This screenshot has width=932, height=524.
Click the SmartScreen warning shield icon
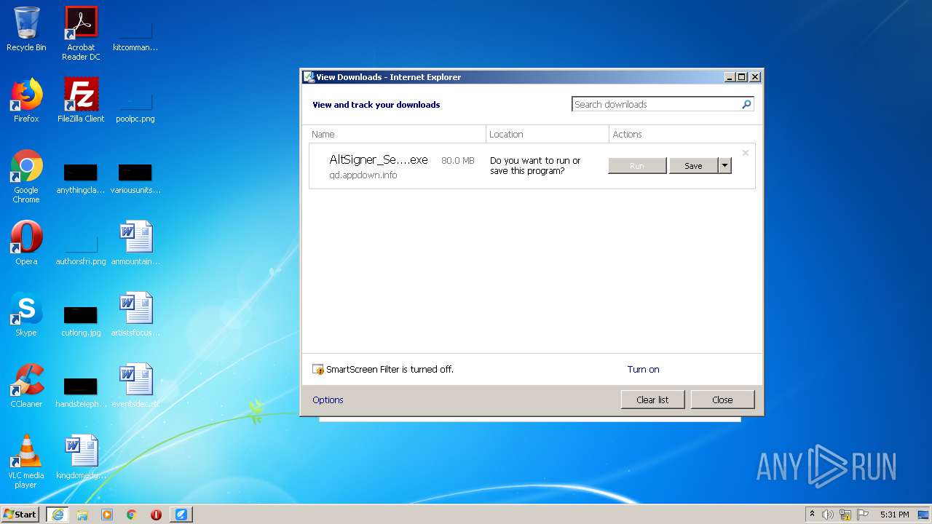318,370
